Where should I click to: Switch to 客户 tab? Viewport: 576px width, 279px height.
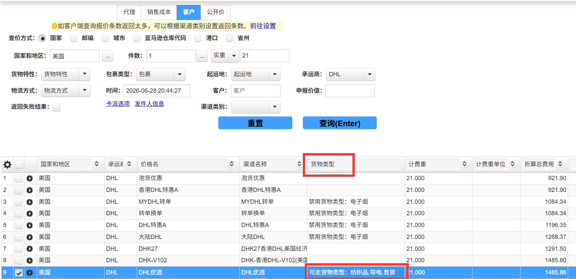pyautogui.click(x=189, y=12)
